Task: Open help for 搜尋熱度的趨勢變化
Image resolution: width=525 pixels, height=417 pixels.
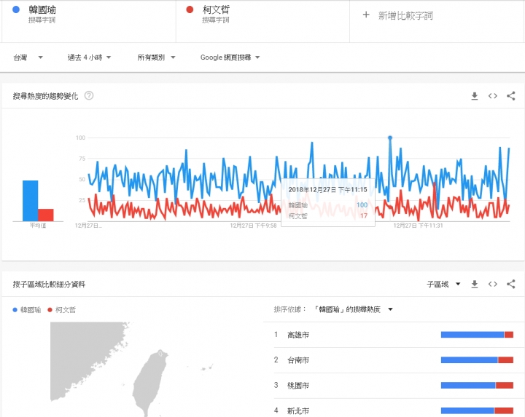Action: (89, 96)
